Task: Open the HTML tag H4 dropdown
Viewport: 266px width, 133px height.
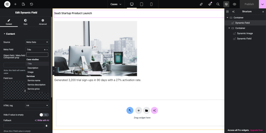Action: tap(37, 105)
